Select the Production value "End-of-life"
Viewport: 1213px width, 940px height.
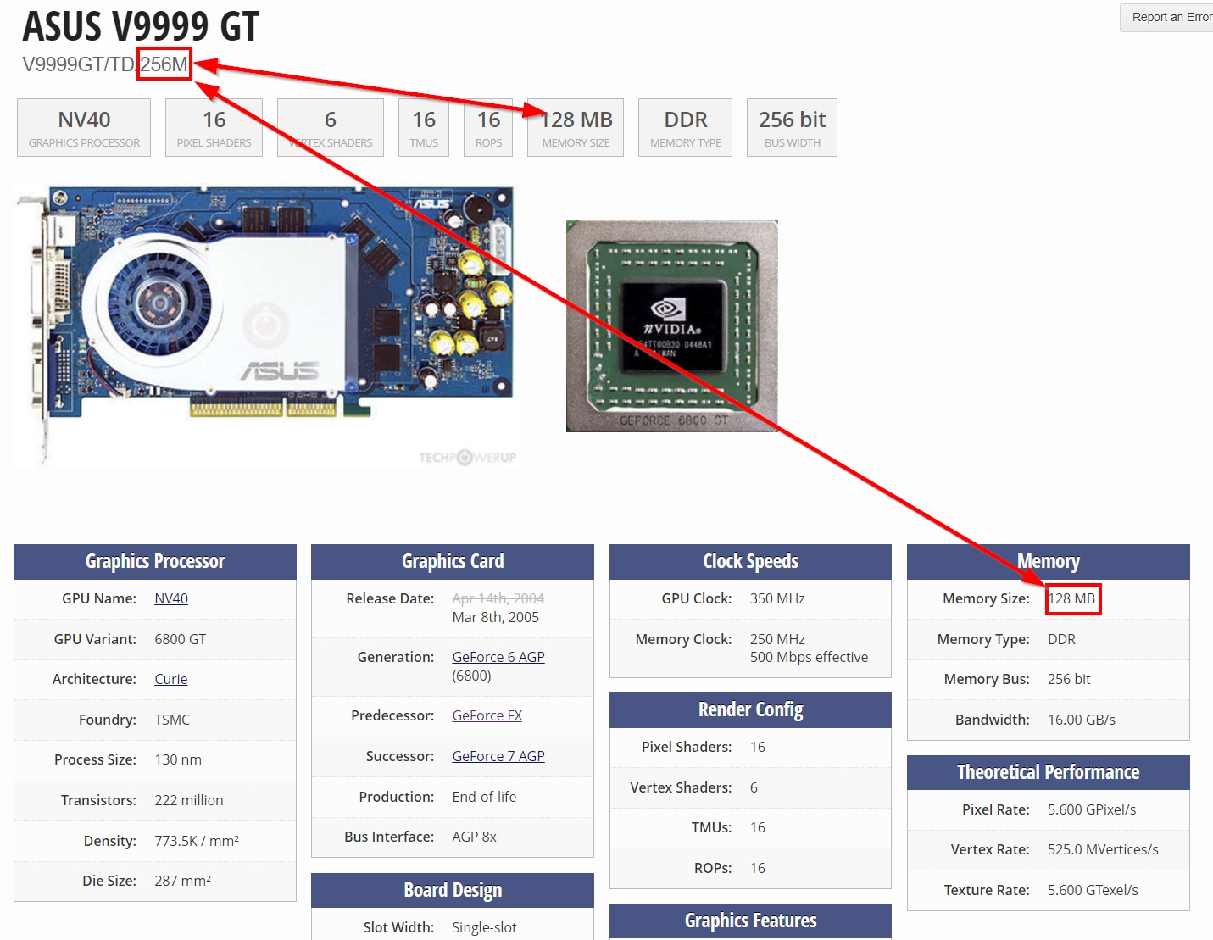(484, 797)
